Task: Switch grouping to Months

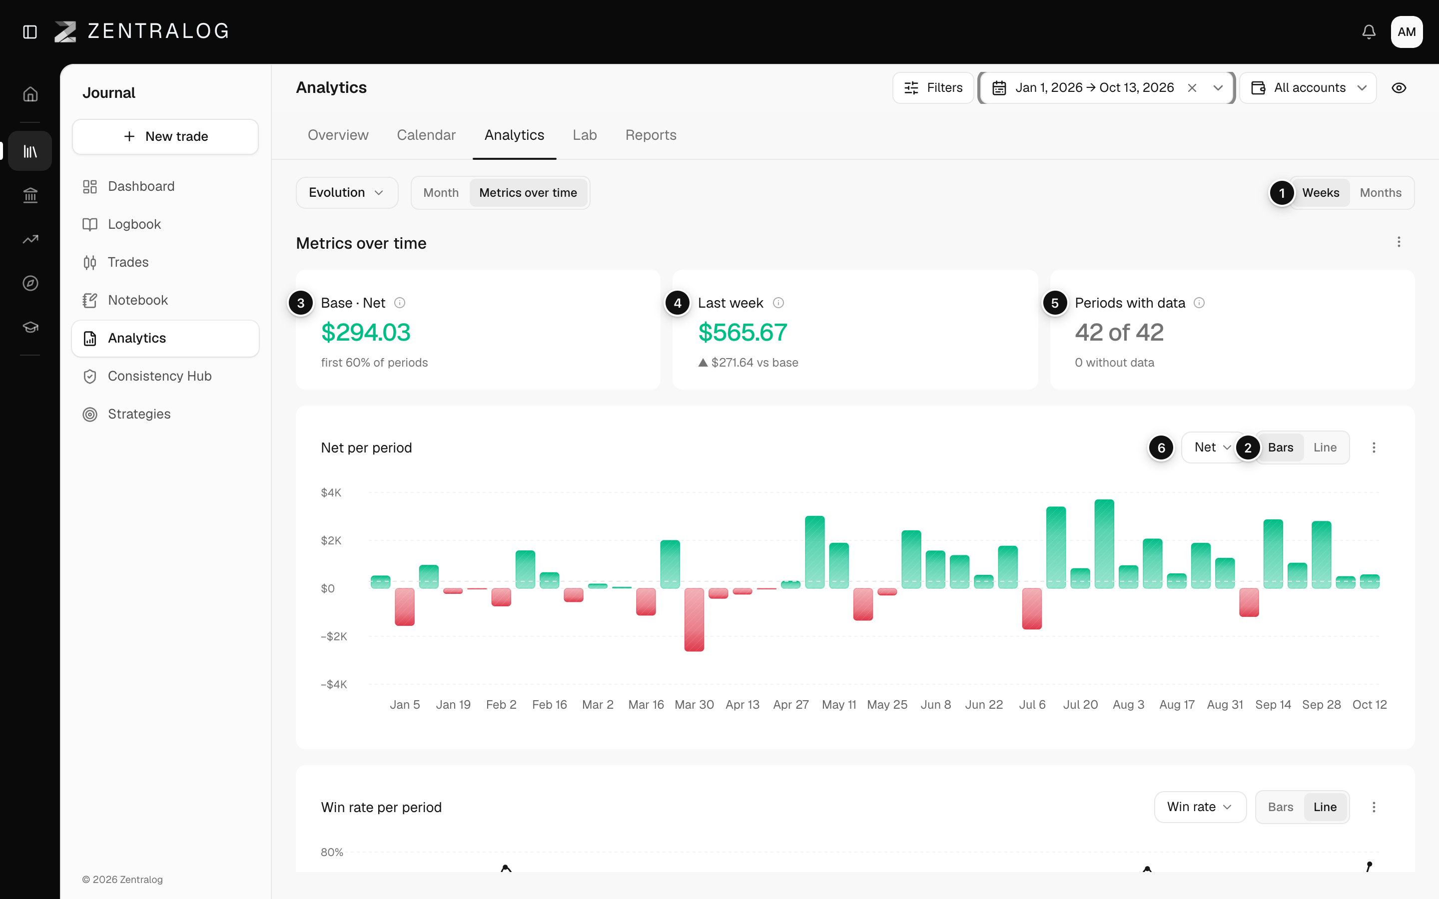Action: tap(1381, 193)
